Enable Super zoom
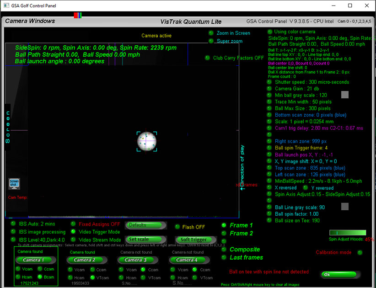The width and height of the screenshot is (376, 288). 211,41
